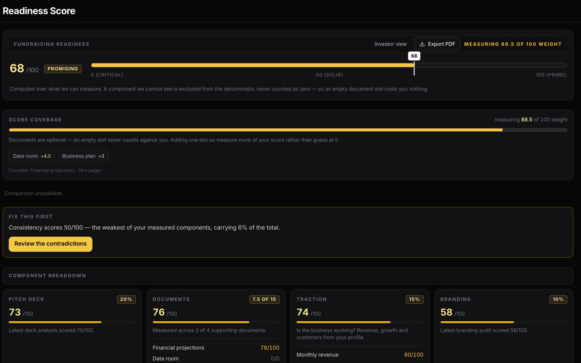
Task: Click the Pitch Deck card score 73
Action: pos(15,312)
